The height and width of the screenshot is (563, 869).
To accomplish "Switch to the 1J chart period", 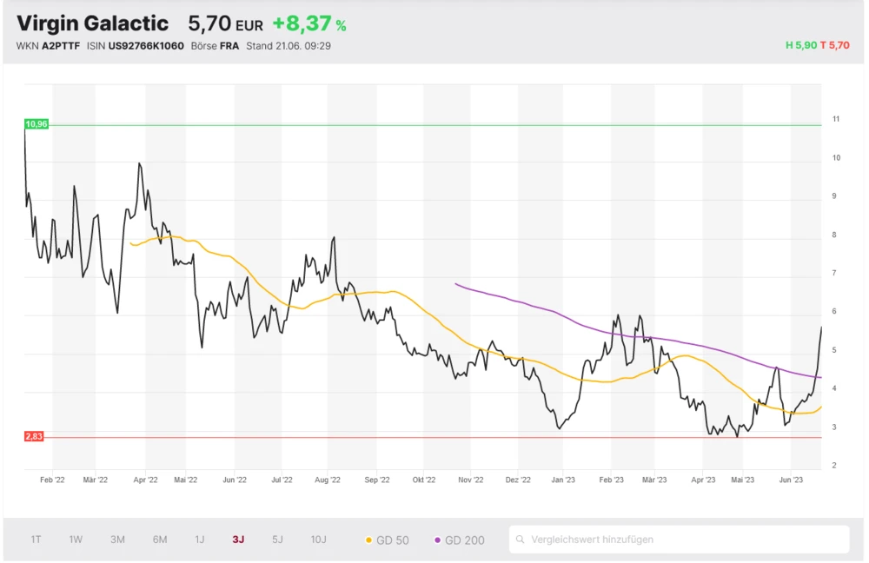I will click(x=200, y=540).
